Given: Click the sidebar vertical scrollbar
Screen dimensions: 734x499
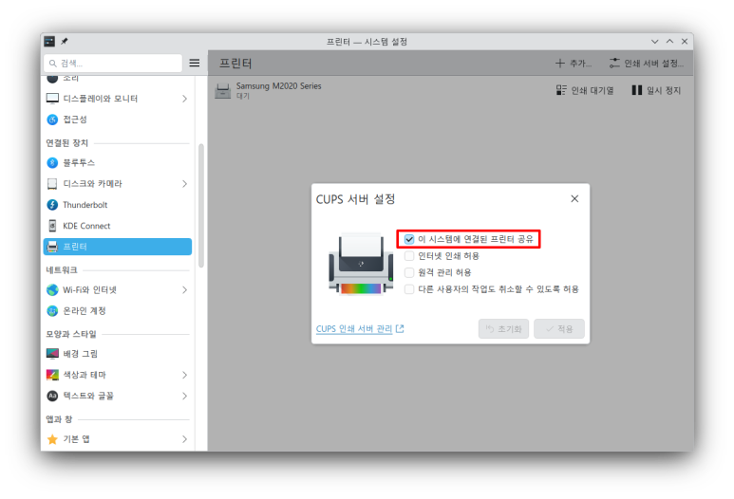Looking at the screenshot, I should click(201, 206).
